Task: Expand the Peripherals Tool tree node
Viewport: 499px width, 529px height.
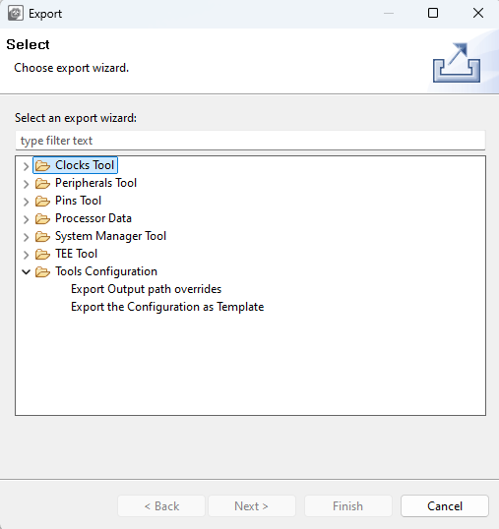Action: coord(26,184)
